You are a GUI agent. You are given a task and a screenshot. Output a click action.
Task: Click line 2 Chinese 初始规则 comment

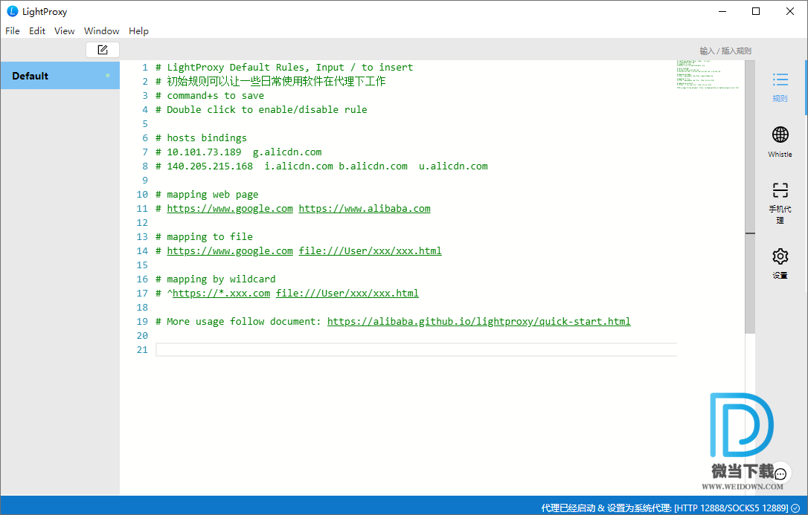pyautogui.click(x=271, y=81)
